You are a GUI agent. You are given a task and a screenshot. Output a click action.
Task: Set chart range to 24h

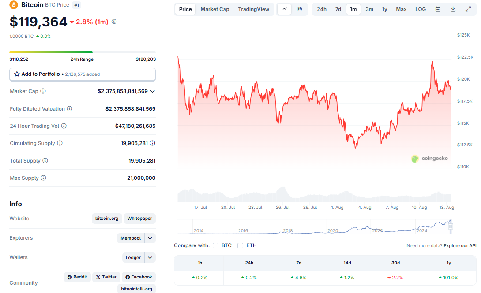(322, 9)
